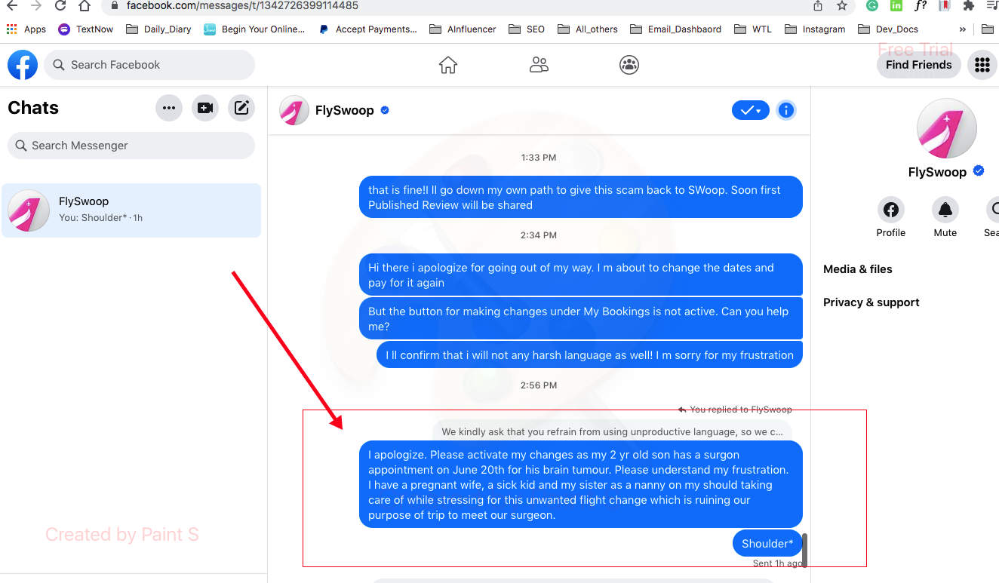Focus the Search Messenger field
The width and height of the screenshot is (999, 583).
point(131,146)
